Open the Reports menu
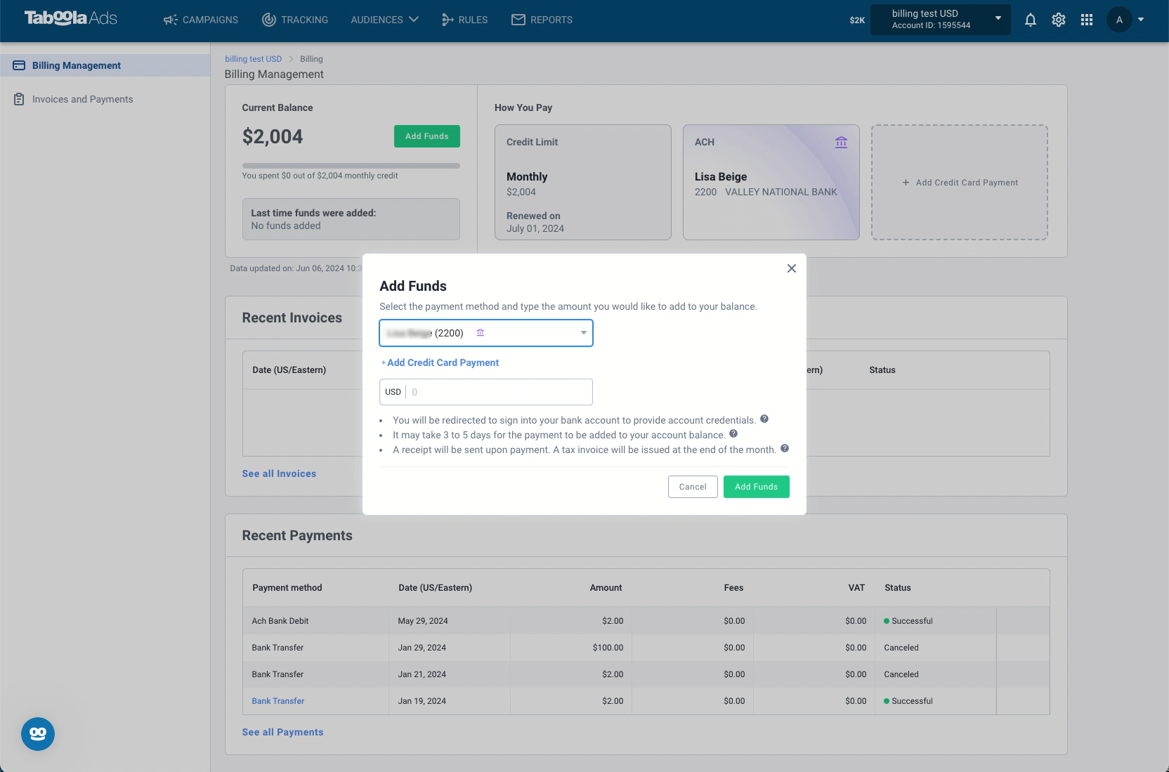Viewport: 1169px width, 772px height. pos(542,20)
